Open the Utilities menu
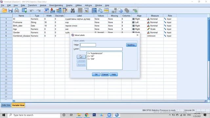Screen dimensions: 210x118 coord(78,5)
